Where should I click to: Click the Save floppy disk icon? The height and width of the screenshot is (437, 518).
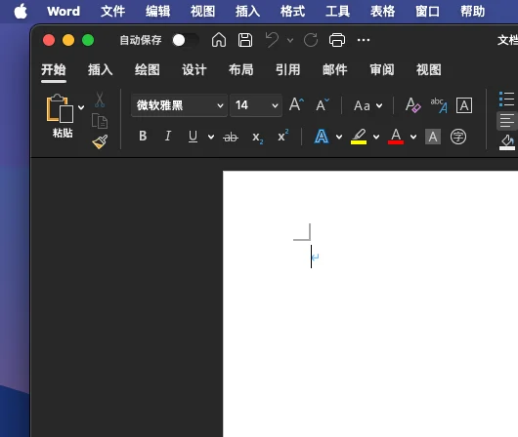[245, 40]
